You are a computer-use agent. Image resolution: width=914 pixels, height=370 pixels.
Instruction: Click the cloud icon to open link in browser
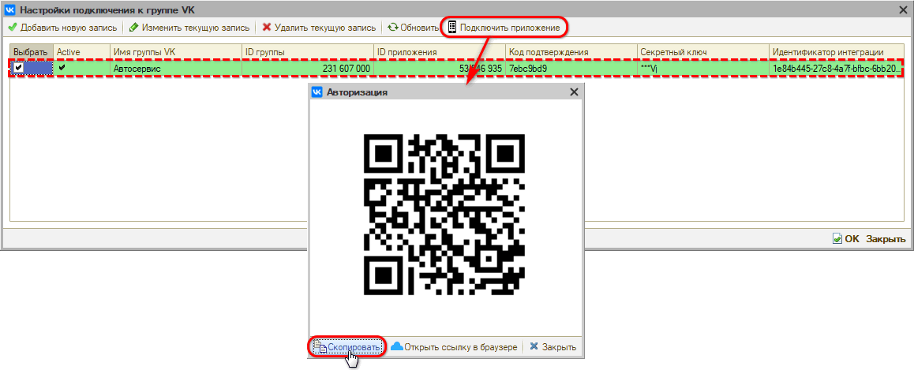coord(397,347)
